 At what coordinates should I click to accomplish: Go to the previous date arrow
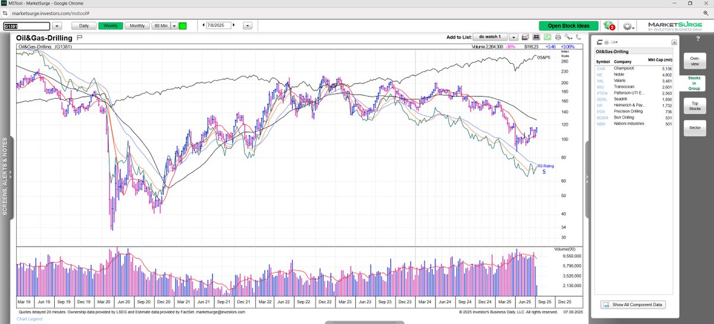(x=204, y=26)
